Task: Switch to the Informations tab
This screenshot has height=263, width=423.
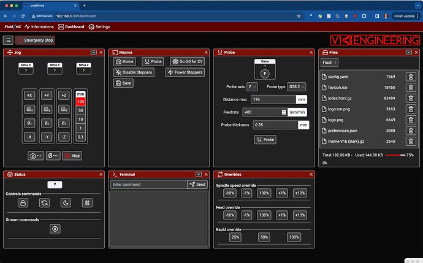Action: (x=38, y=27)
